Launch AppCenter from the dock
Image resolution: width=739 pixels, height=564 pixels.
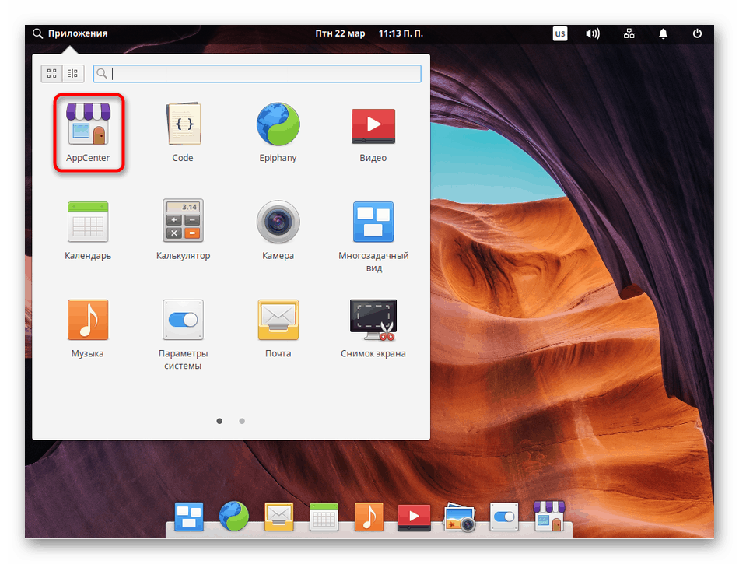[549, 516]
